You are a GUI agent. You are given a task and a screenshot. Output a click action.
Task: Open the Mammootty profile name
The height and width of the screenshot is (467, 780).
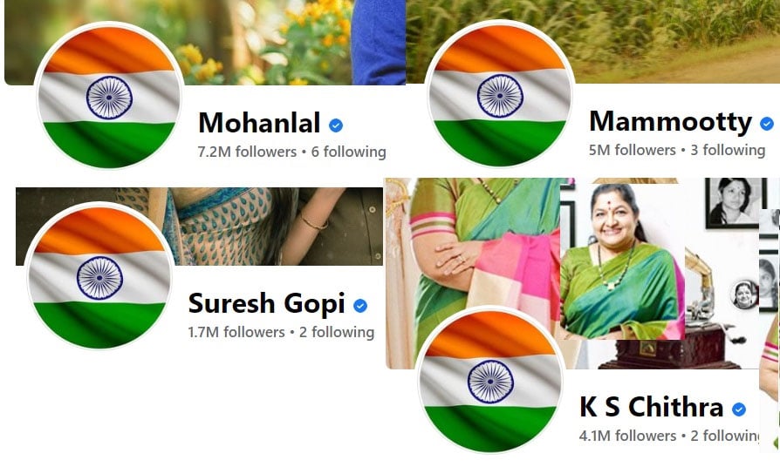[670, 122]
